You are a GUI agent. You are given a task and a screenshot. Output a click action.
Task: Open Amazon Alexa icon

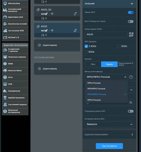pyautogui.click(x=5, y=70)
